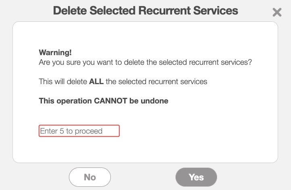Focus the "Enter 5 to proceed" field
Image resolution: width=291 pixels, height=190 pixels.
point(79,131)
